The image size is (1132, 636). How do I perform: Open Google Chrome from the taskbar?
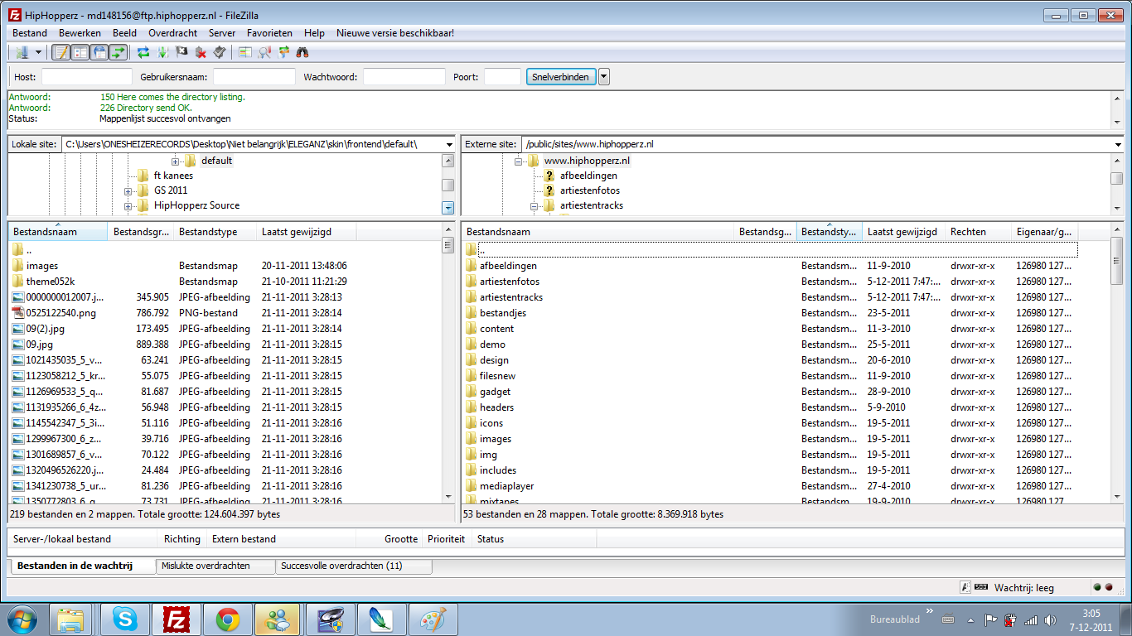click(228, 619)
